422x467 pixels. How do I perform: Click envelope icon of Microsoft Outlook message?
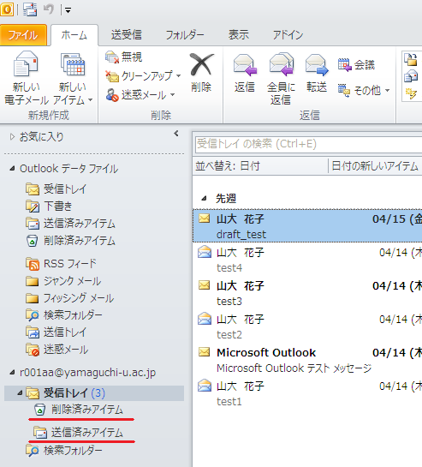[x=205, y=351]
